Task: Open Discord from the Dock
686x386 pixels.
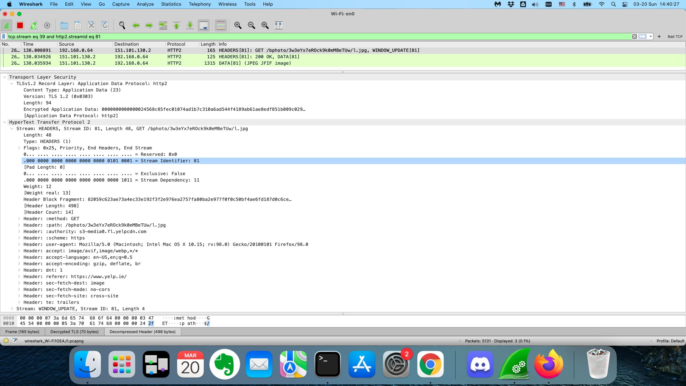Action: pyautogui.click(x=480, y=365)
